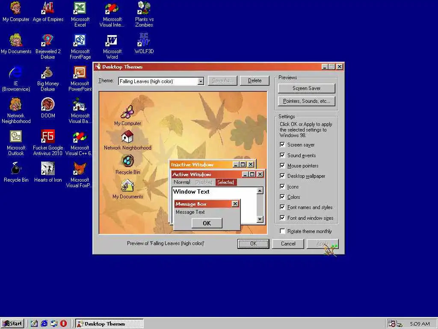Click Show Desktop quick launch icon

click(x=34, y=323)
